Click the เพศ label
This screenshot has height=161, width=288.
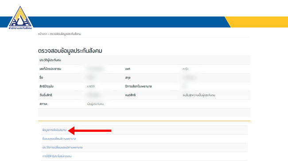click(x=128, y=69)
